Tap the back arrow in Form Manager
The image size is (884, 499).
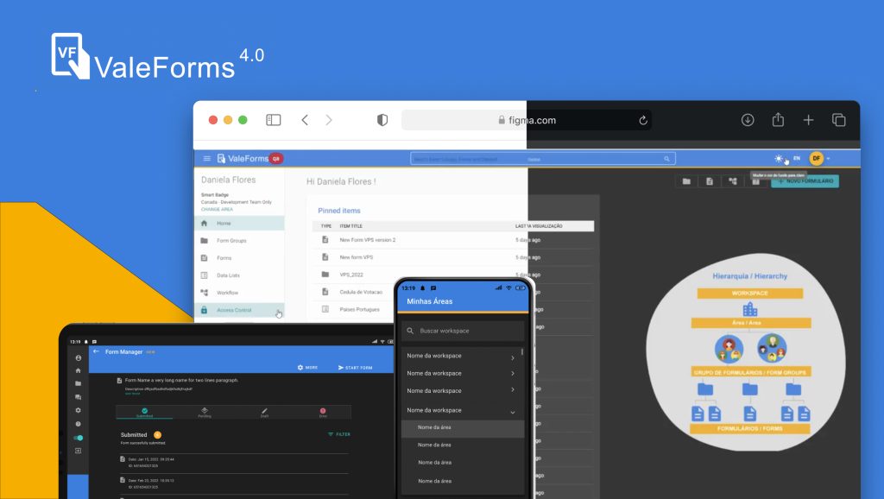[96, 351]
